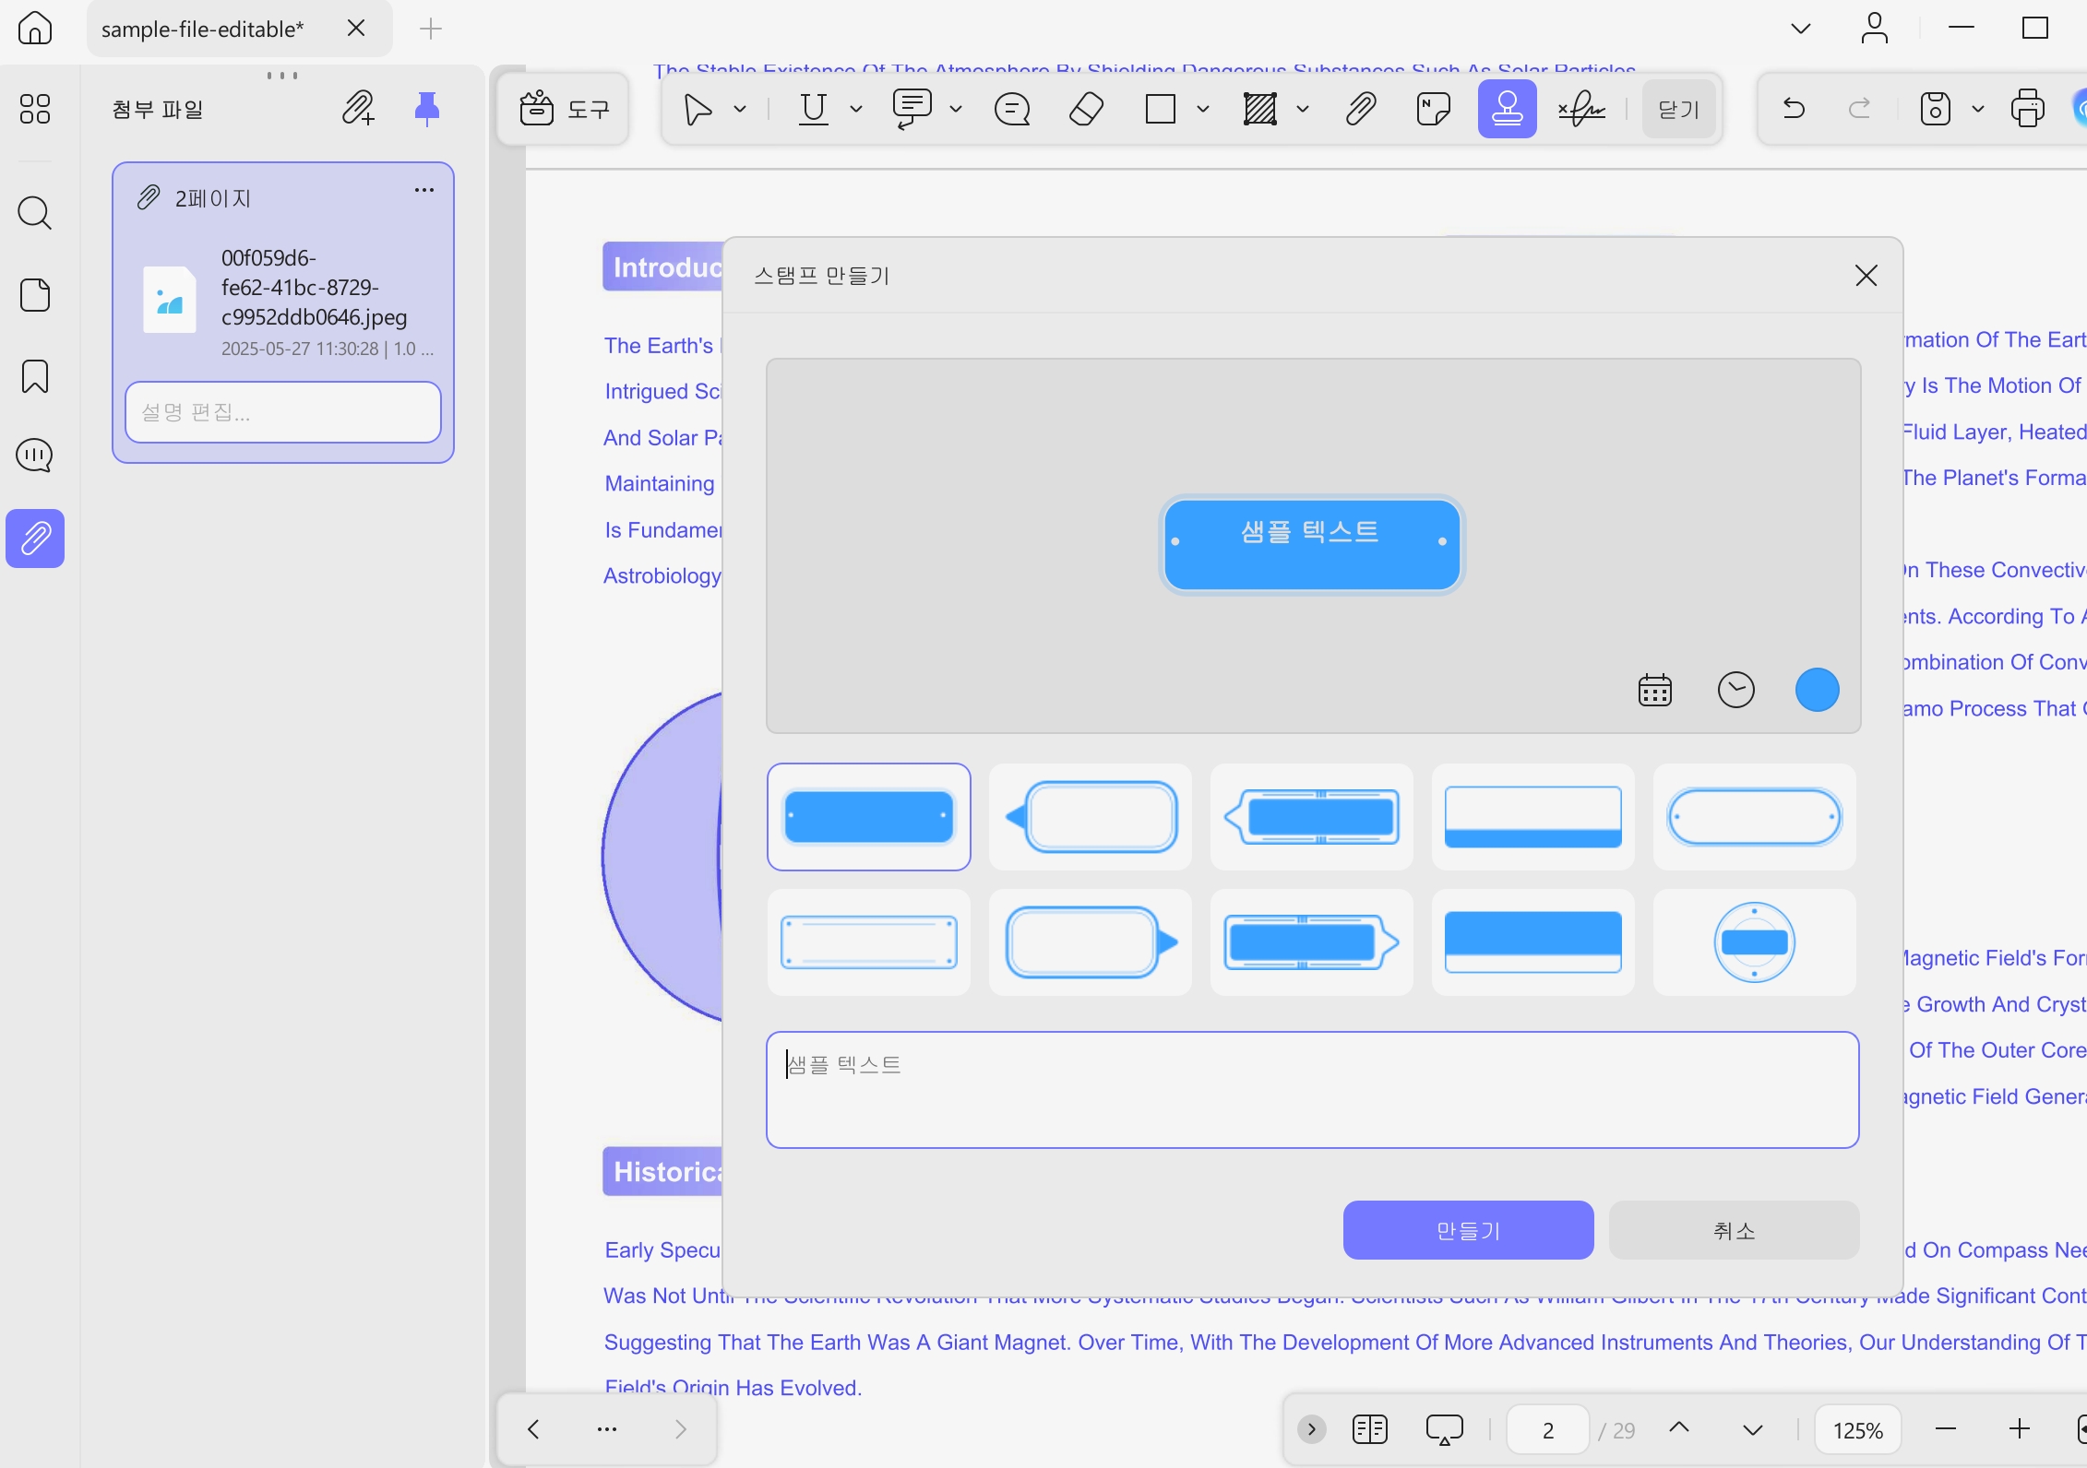Add a new attachment with paperclip-plus icon
Screen dimensions: 2087x1468
pos(358,109)
